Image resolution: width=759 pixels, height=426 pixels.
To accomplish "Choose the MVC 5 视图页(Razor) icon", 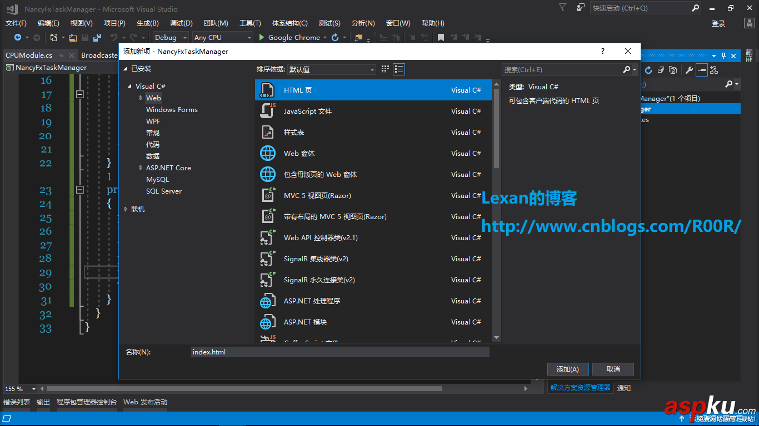I will [x=268, y=195].
